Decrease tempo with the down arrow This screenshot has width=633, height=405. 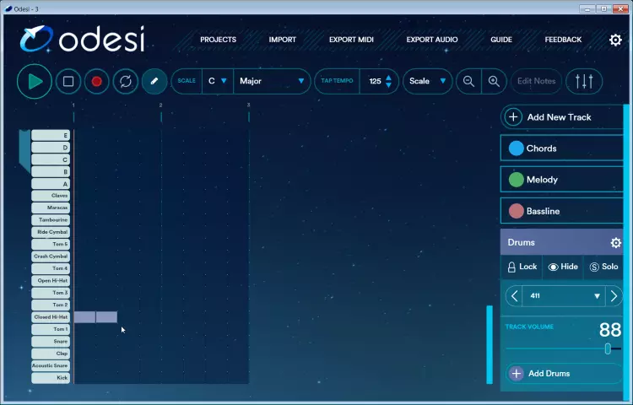click(388, 85)
